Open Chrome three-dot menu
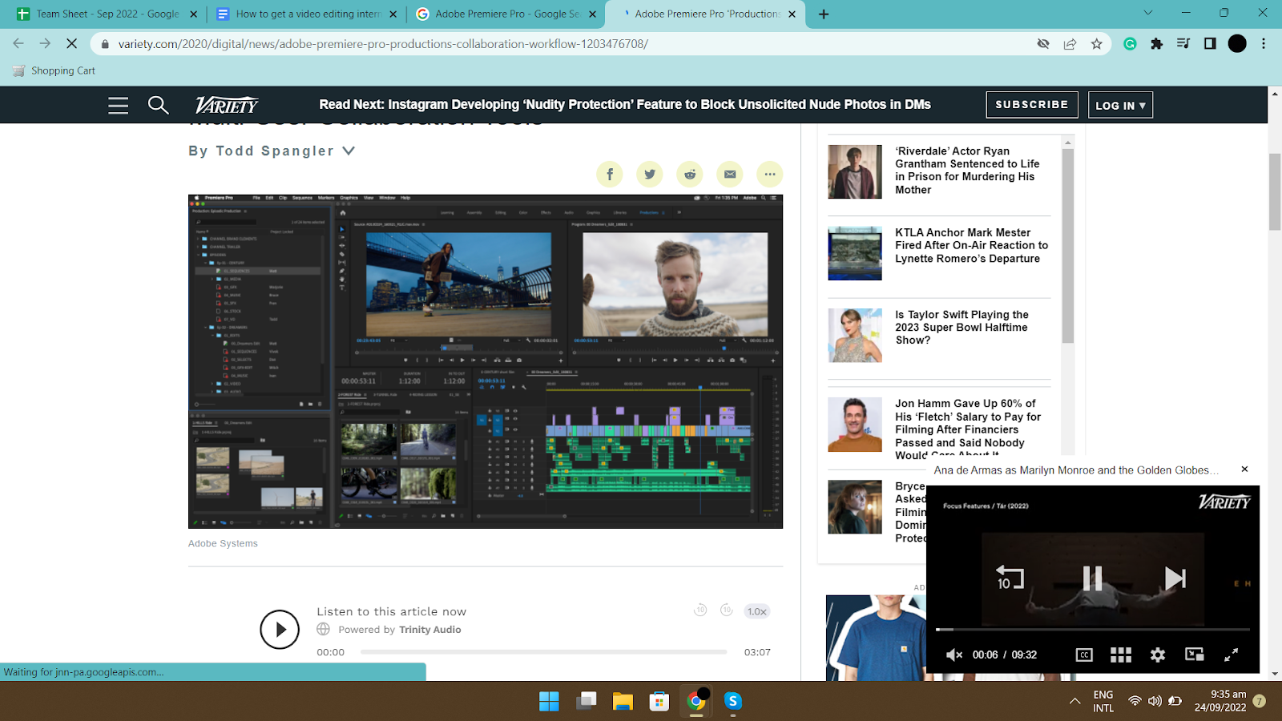1282x721 pixels. click(1264, 44)
